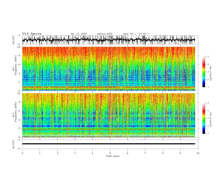
Task: Click the 'Time (min)' axis label
Action: point(113,156)
